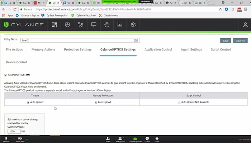Click the Secure site info padlock

21,9
